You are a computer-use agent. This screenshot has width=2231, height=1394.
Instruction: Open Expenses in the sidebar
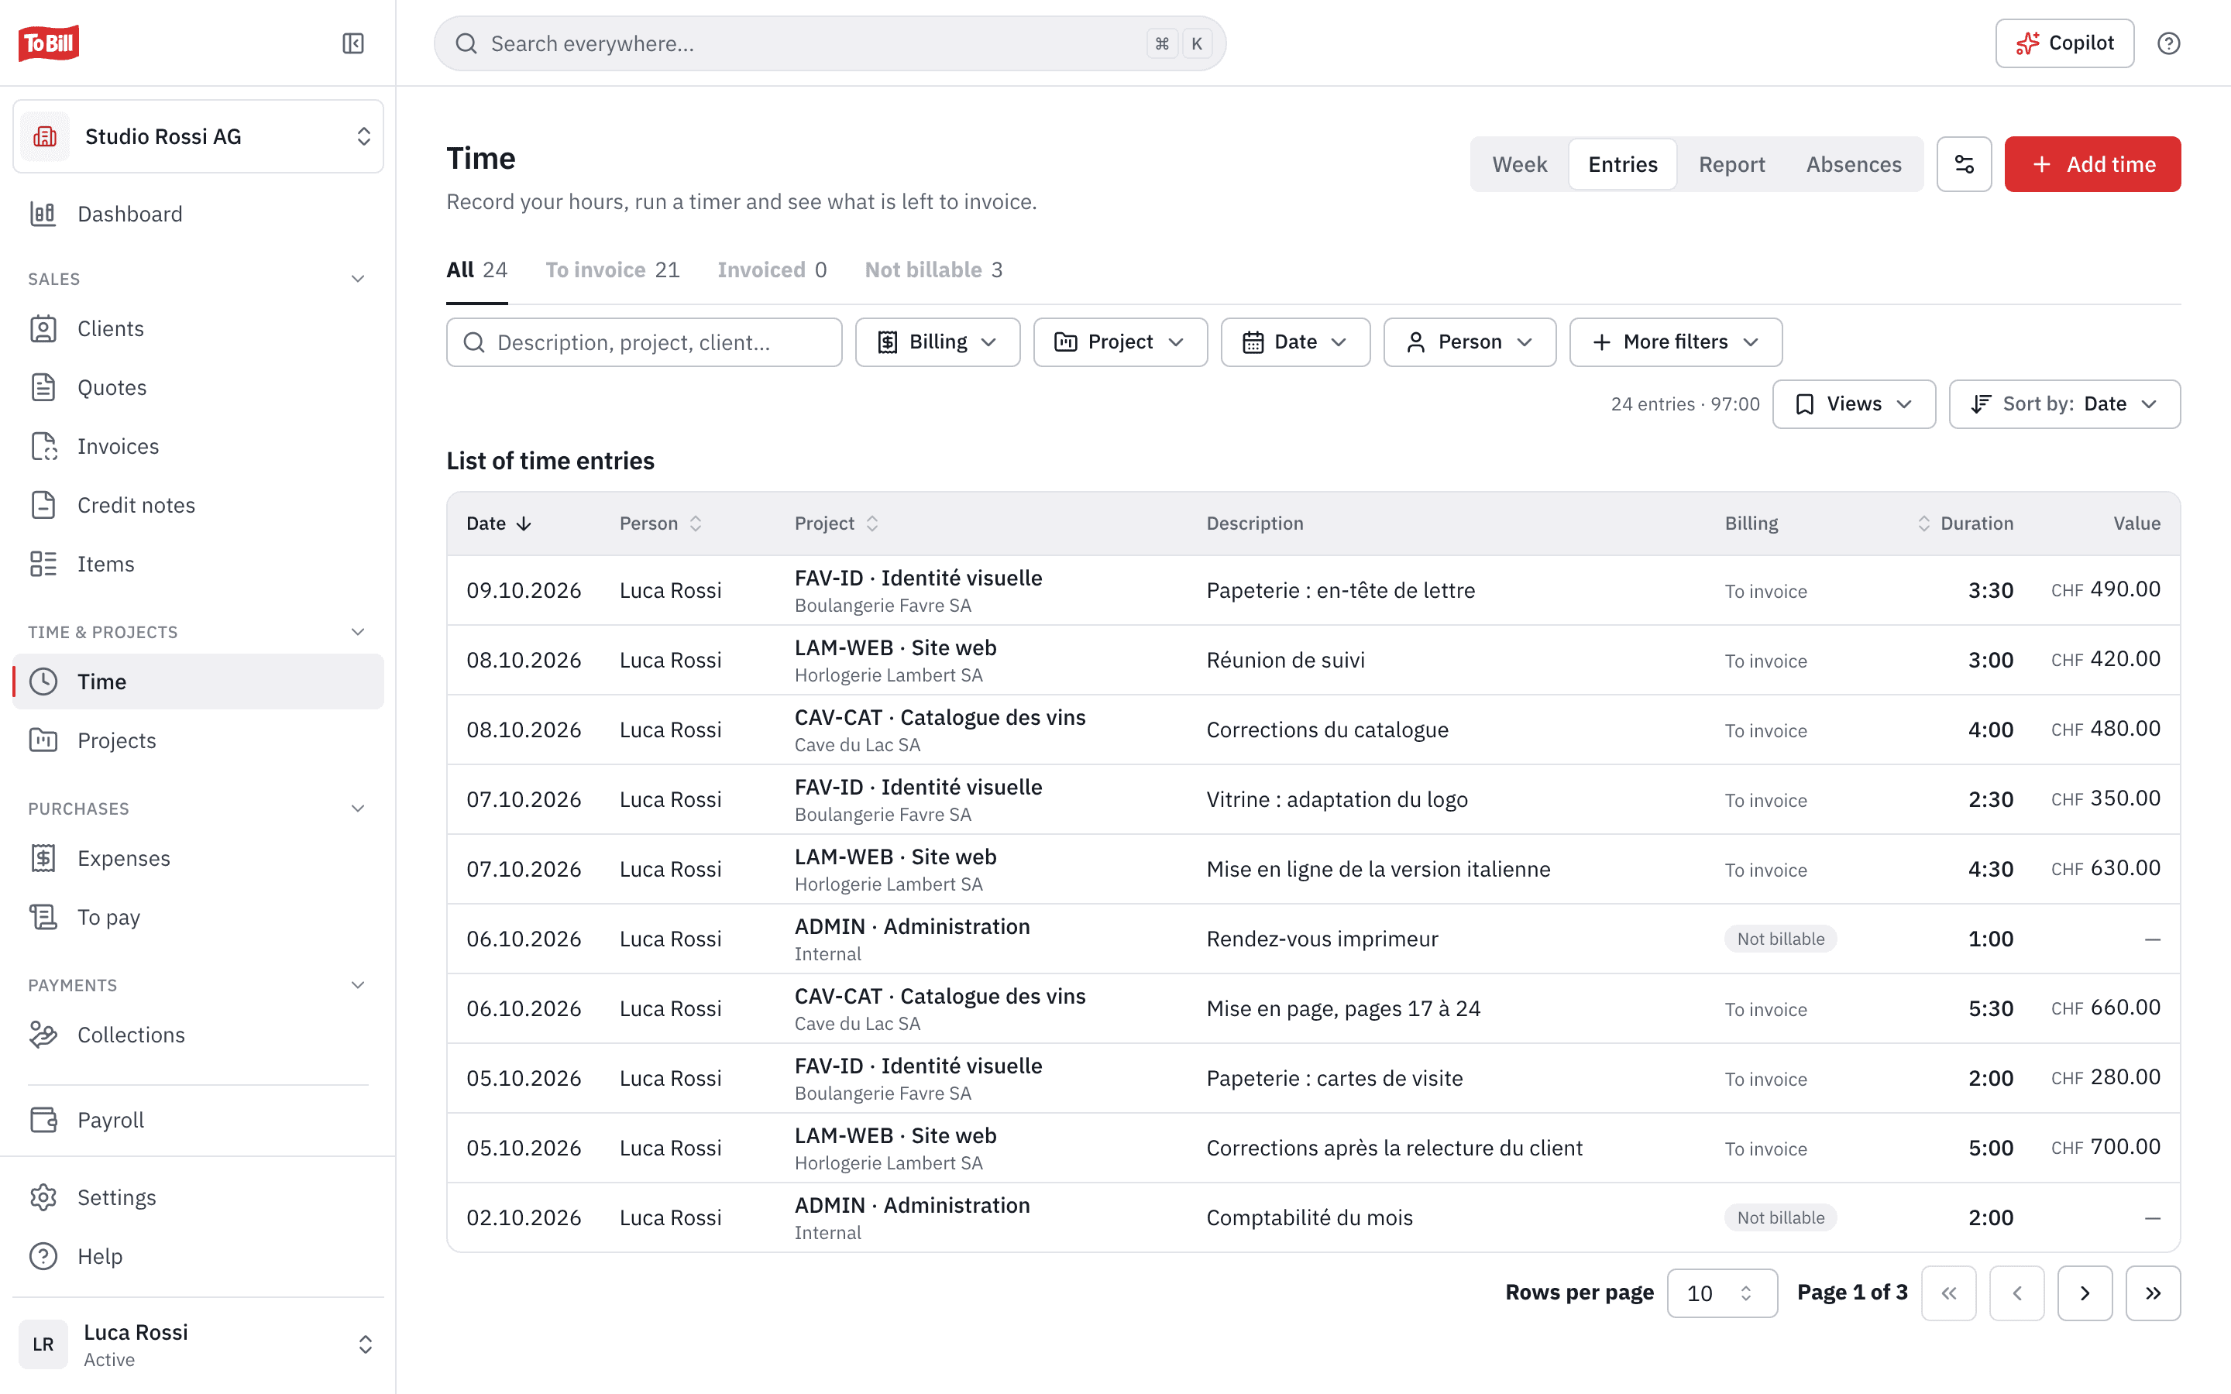[198, 858]
